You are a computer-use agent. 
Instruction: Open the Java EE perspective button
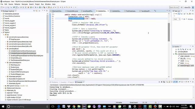pos(187,7)
